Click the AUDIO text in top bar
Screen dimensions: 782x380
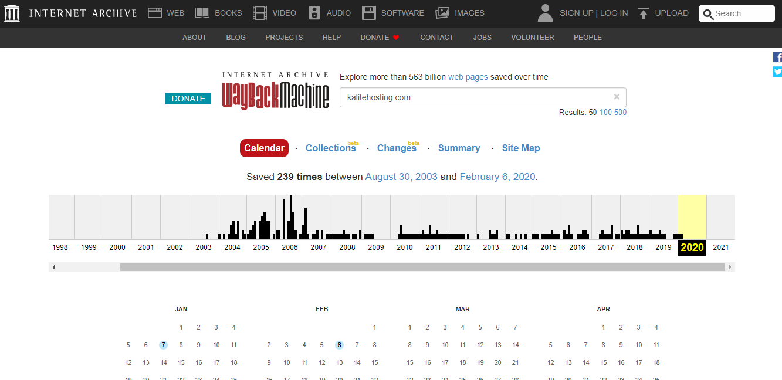[x=338, y=13]
